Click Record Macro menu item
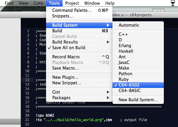The image size is (178, 127). point(79,57)
